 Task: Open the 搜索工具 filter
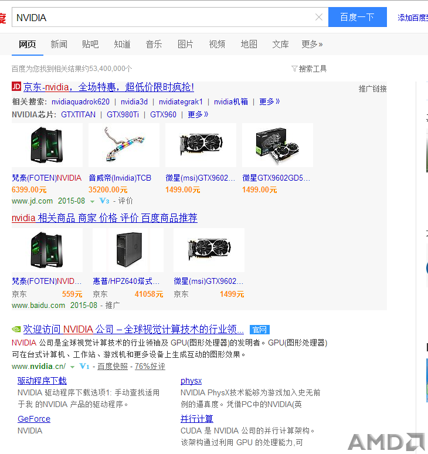tap(309, 69)
